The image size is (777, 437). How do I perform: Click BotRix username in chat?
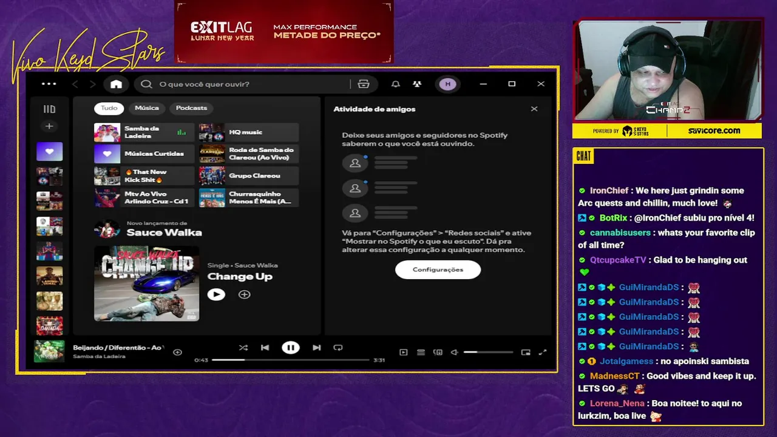[x=613, y=218]
